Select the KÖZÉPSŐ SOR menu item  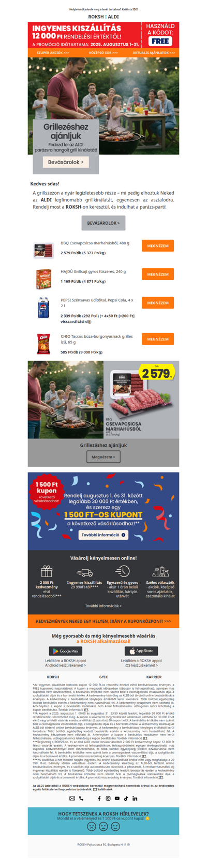103,53
